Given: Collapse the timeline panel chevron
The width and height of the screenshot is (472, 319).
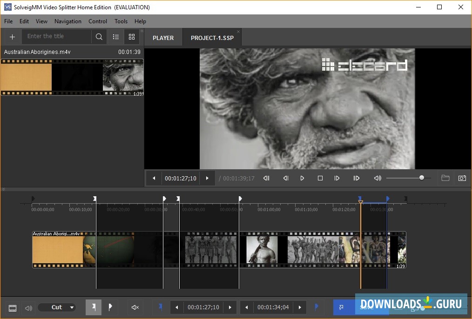Looking at the screenshot, I should coord(3,189).
